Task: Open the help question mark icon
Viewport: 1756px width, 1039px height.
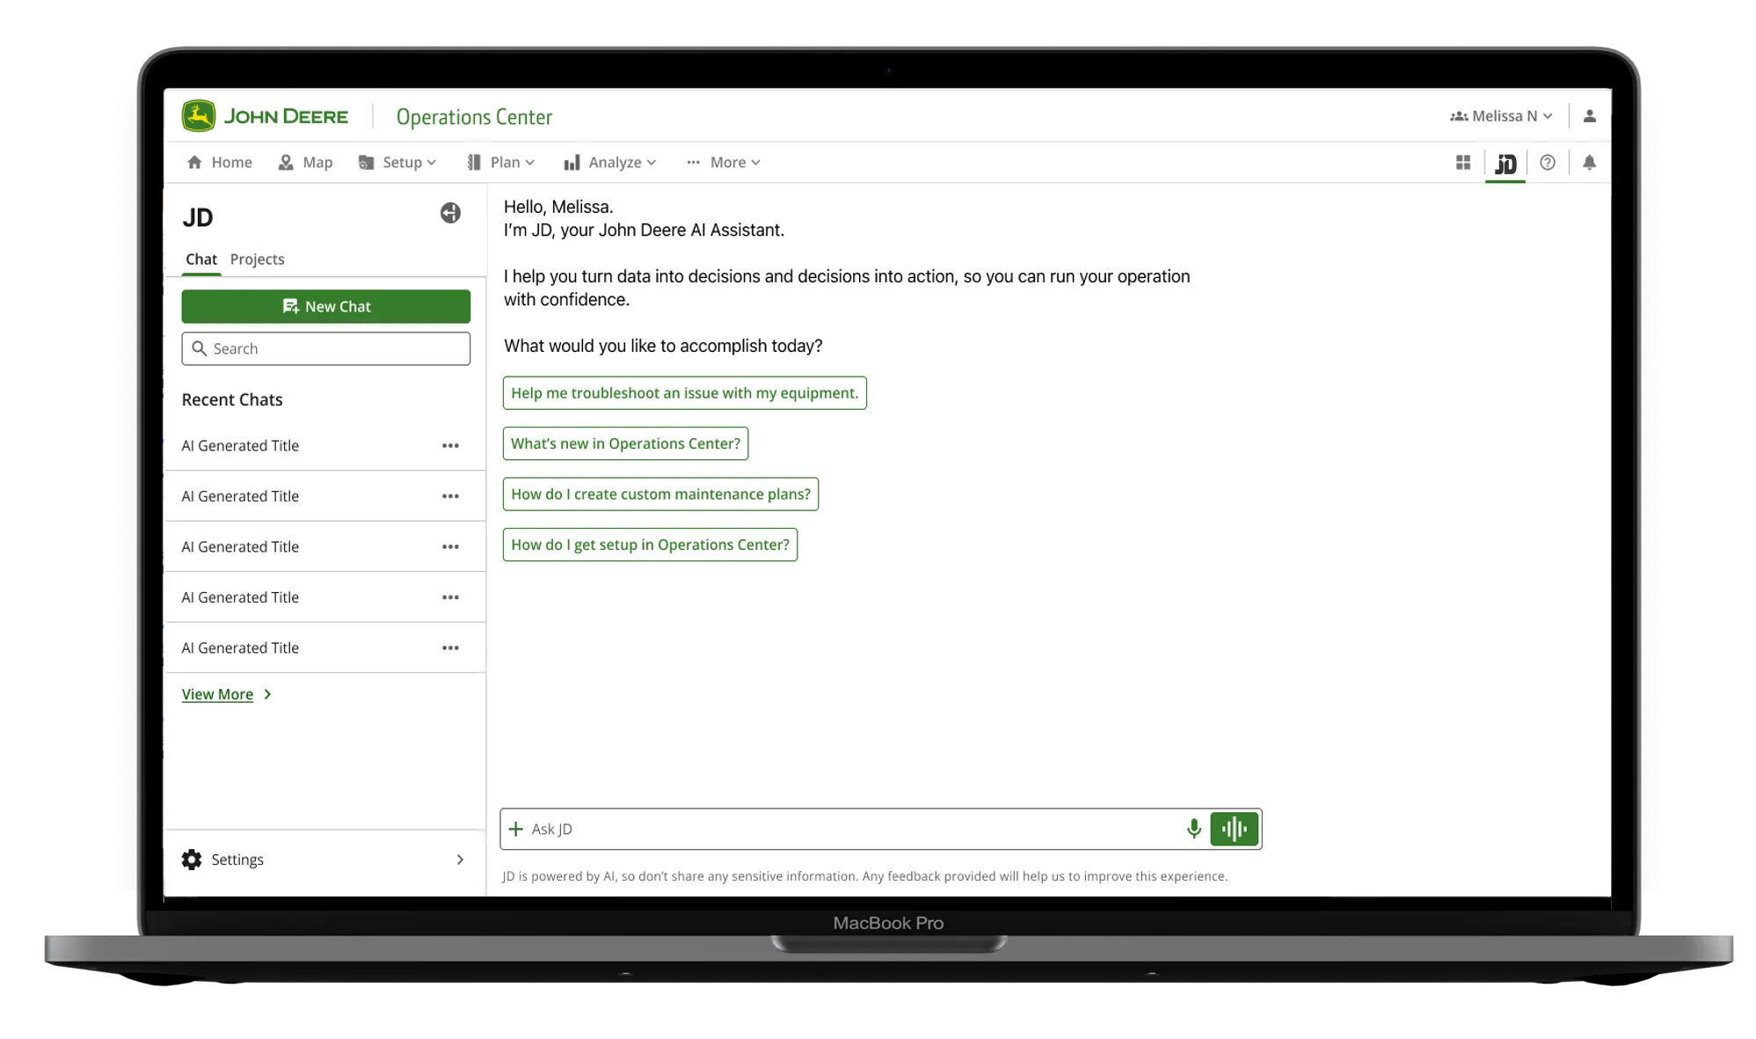Action: (x=1548, y=163)
